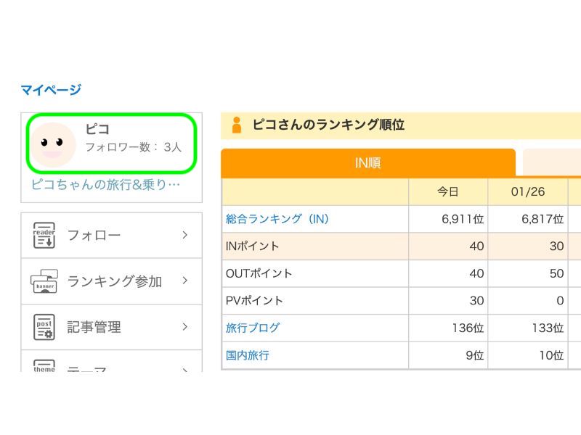Expand the ランキング参加 chevron arrow
The width and height of the screenshot is (581, 435).
[x=185, y=281]
